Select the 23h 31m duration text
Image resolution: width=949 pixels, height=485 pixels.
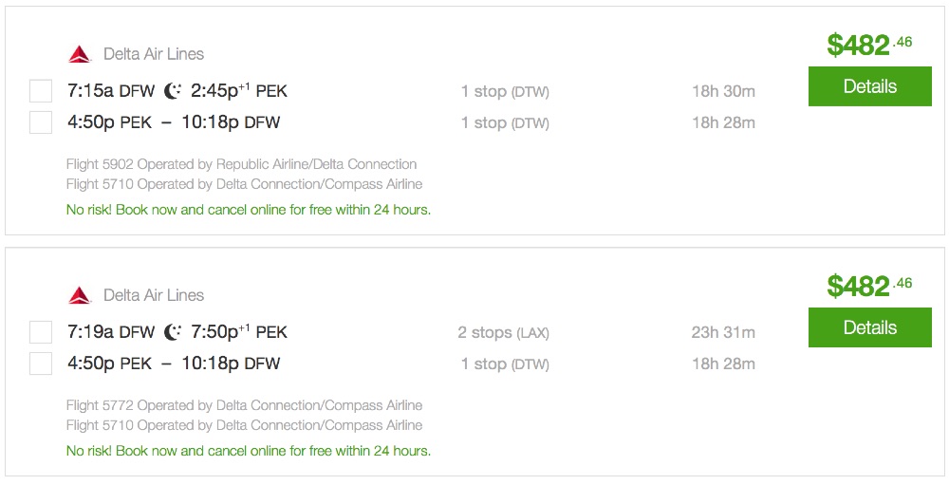(723, 332)
